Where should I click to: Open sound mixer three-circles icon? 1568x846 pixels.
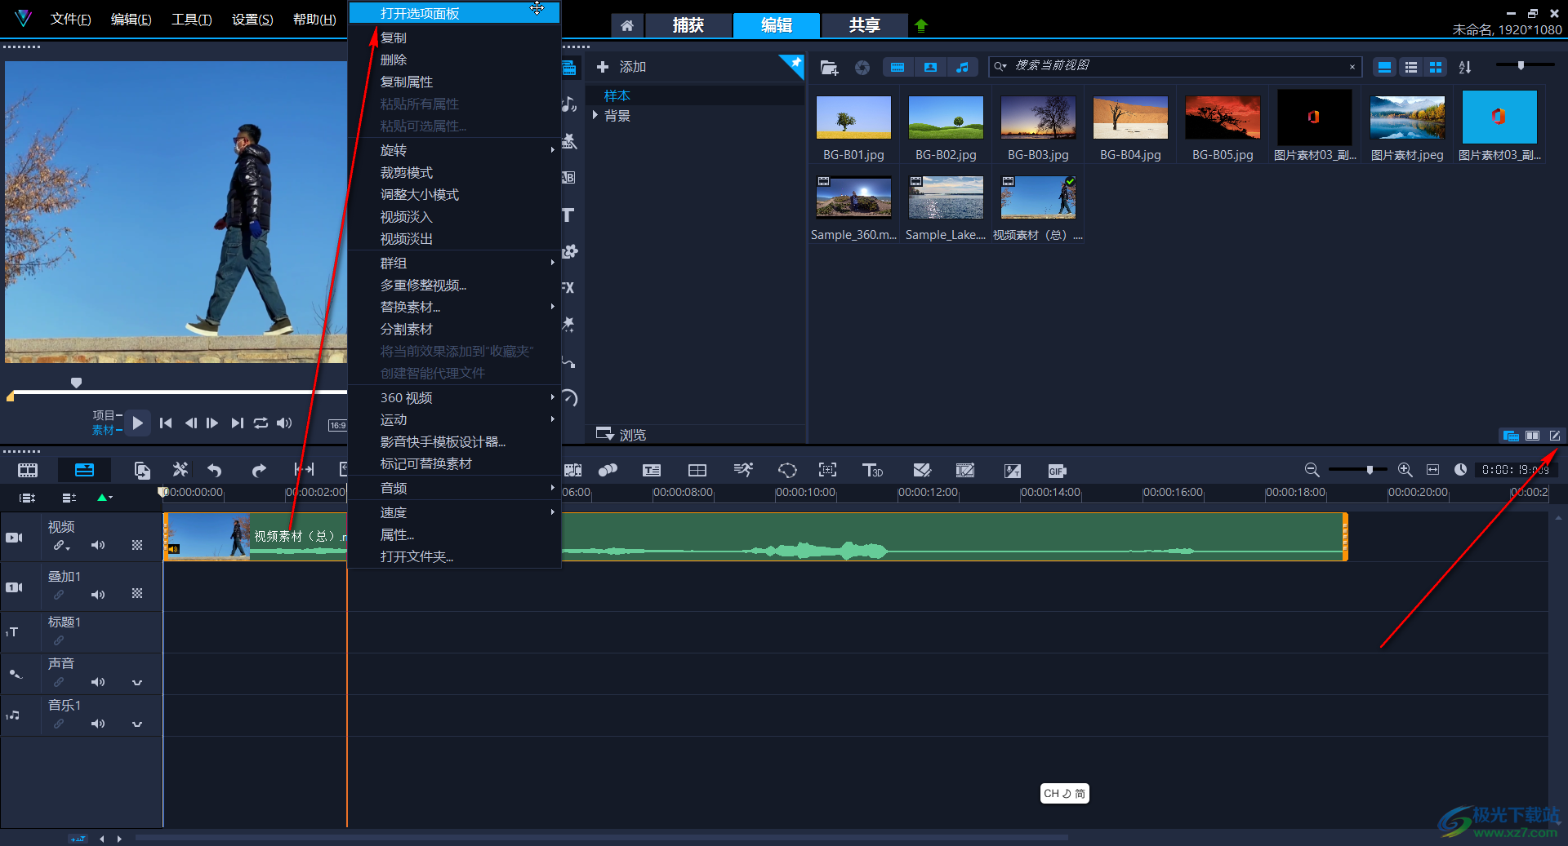pyautogui.click(x=608, y=470)
